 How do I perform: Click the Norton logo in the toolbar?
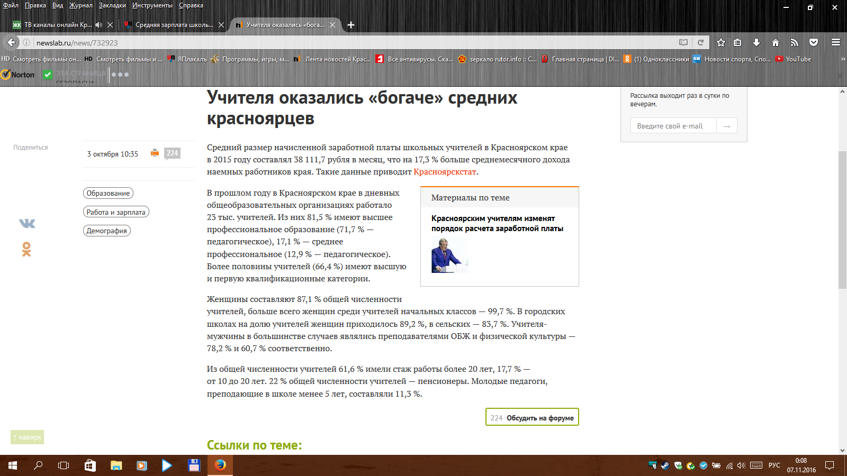tap(18, 75)
